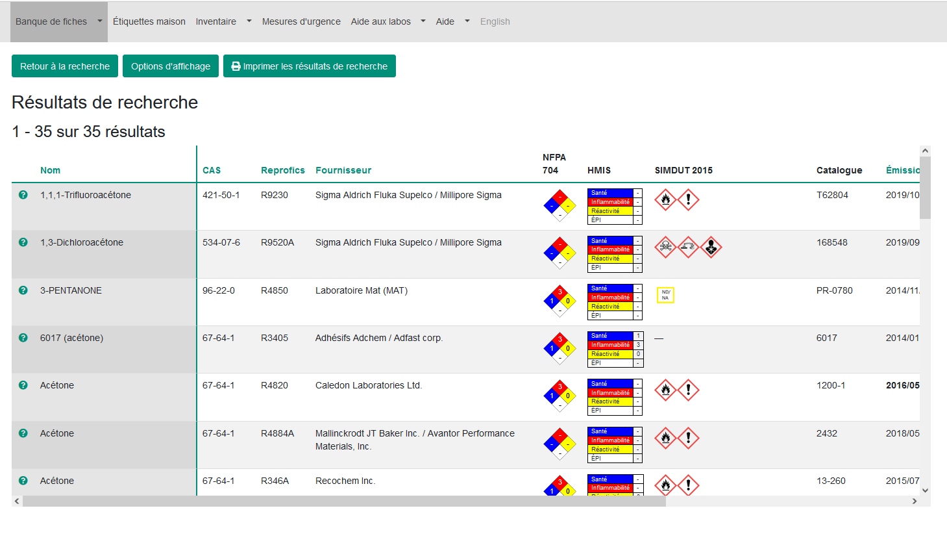Click HMIS label for 3-PENTANONE

pos(615,302)
